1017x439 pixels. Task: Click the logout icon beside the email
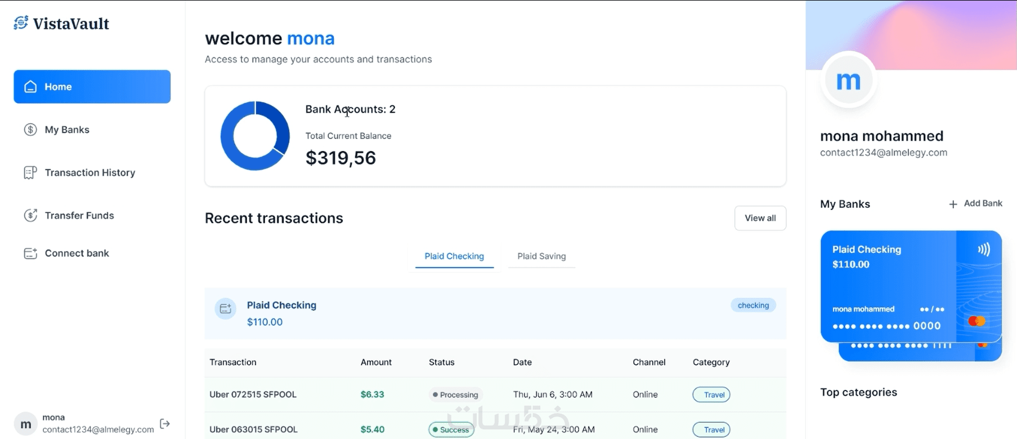click(x=165, y=424)
